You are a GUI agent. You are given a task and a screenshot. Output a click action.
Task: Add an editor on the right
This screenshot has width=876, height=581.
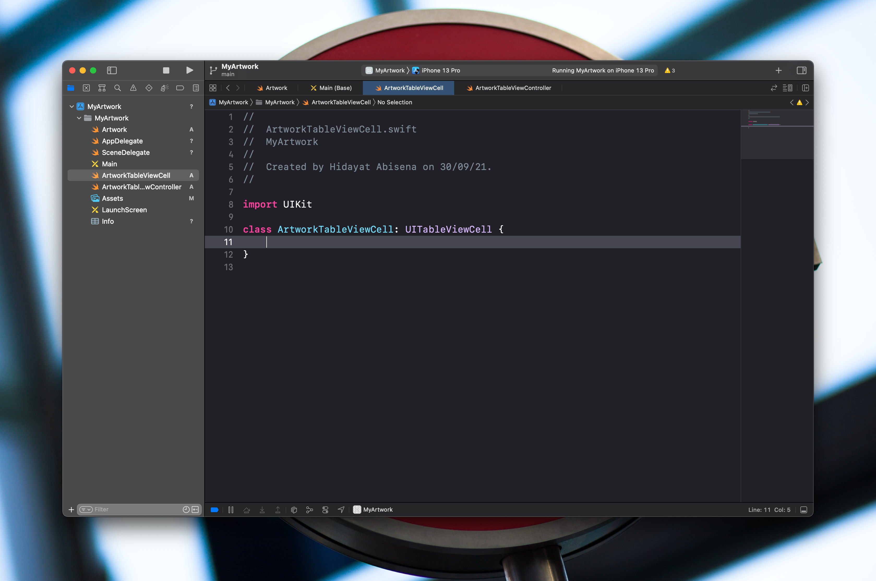coord(805,88)
